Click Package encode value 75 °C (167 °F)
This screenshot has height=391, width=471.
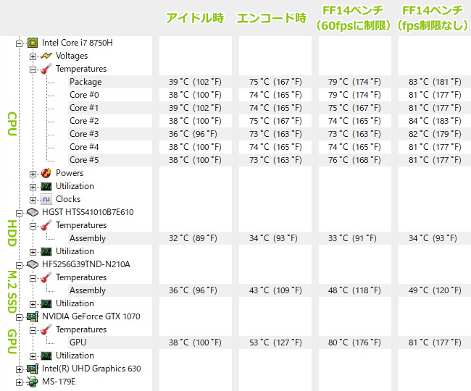coord(275,82)
